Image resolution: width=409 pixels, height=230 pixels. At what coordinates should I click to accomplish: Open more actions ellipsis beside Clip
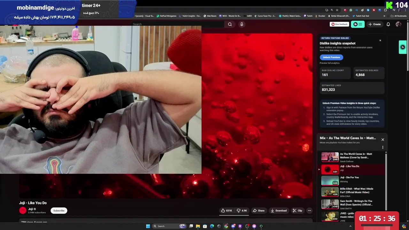click(x=309, y=211)
